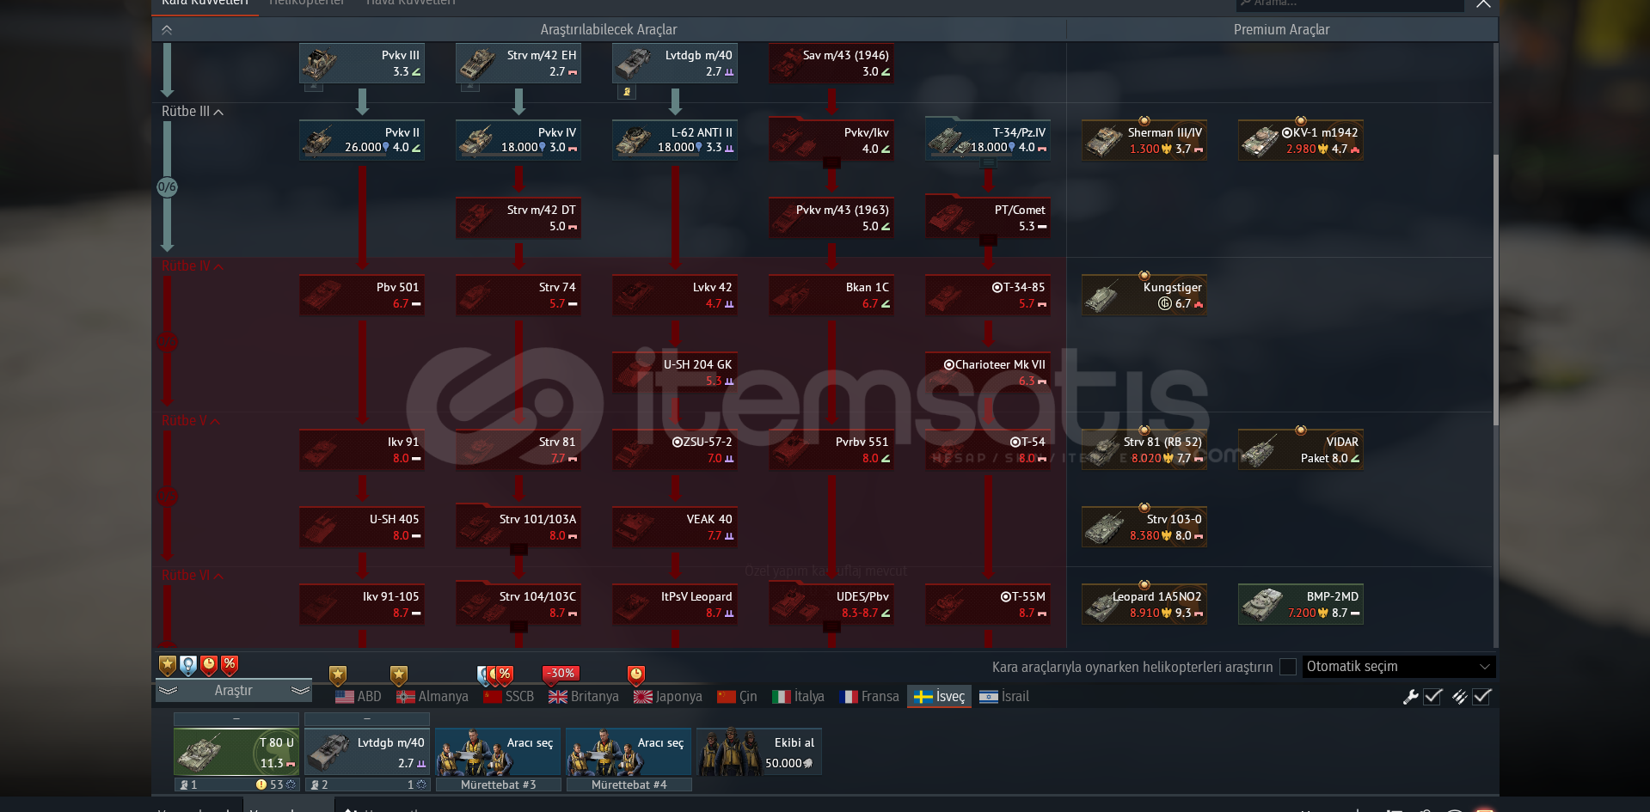Switch to the İsrail nation tab
The width and height of the screenshot is (1650, 812).
point(1004,697)
